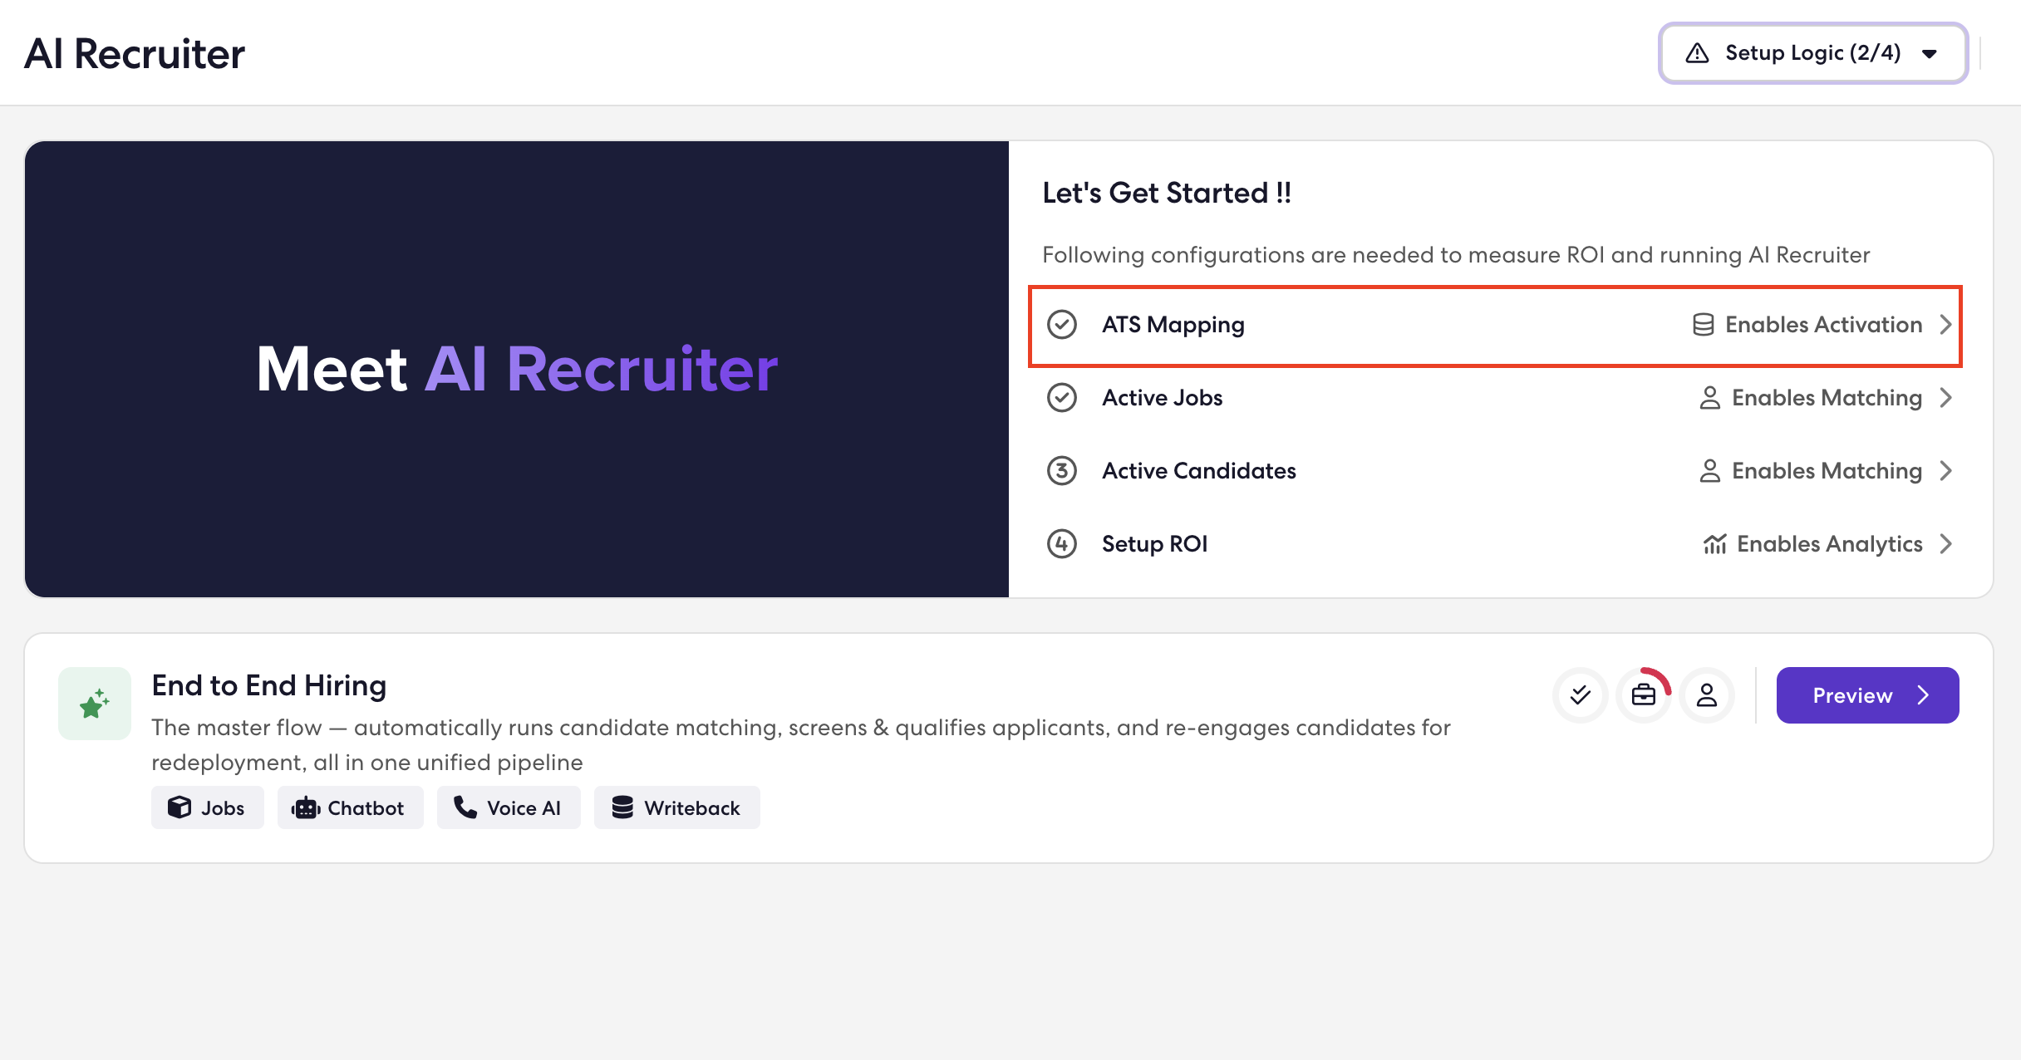Click the Voice AI tag
Image resolution: width=2021 pixels, height=1060 pixels.
coord(509,807)
